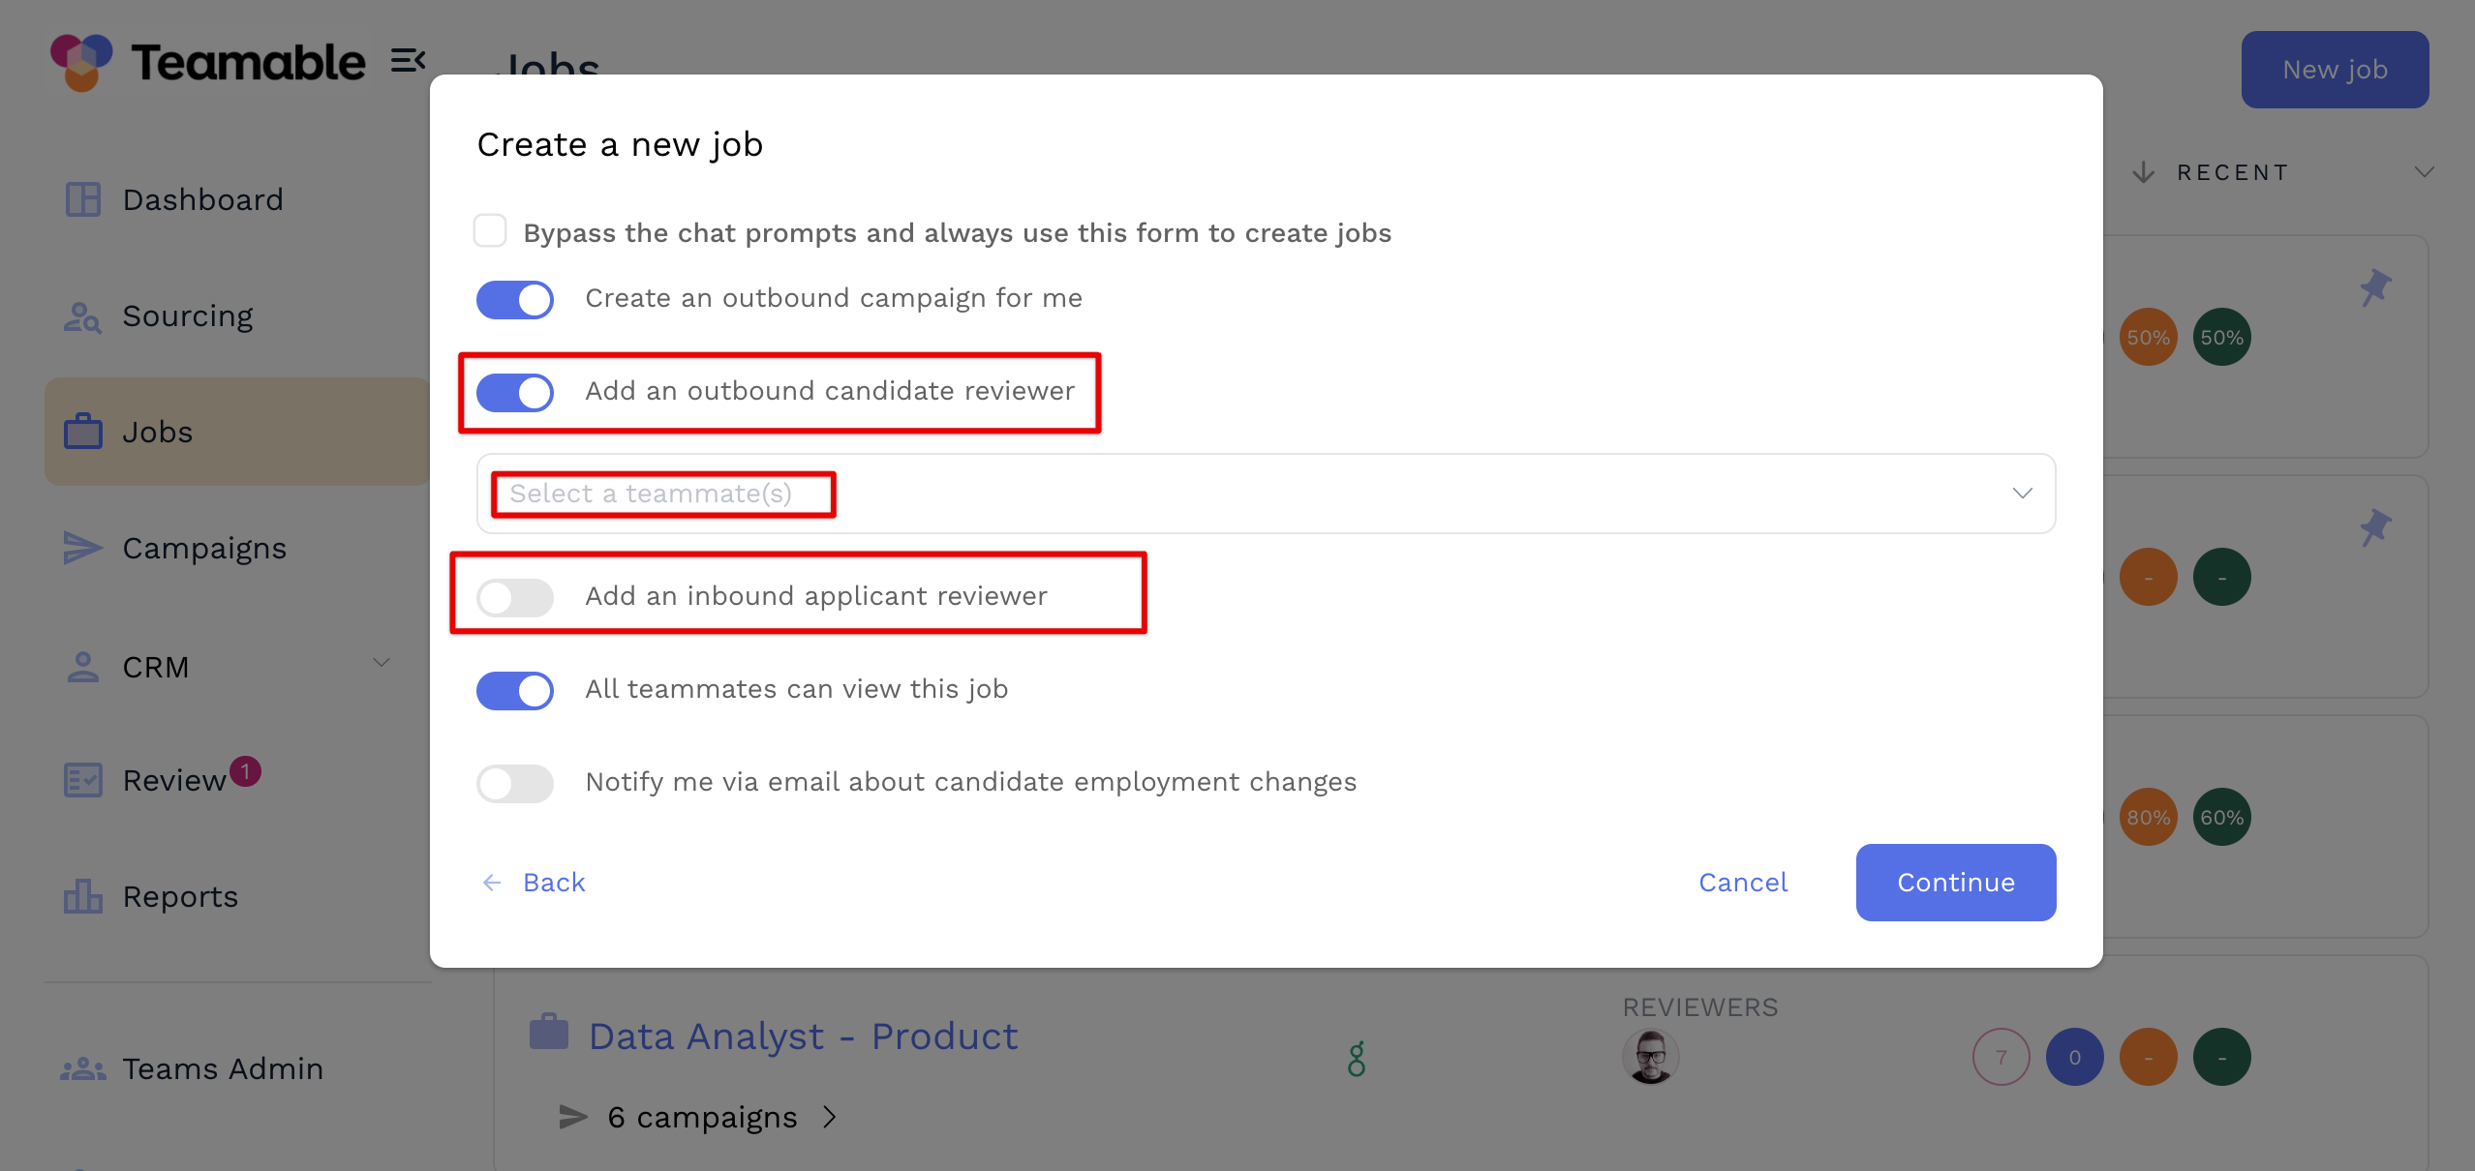
Task: Turn on the inbound applicant reviewer toggle
Action: pyautogui.click(x=515, y=597)
